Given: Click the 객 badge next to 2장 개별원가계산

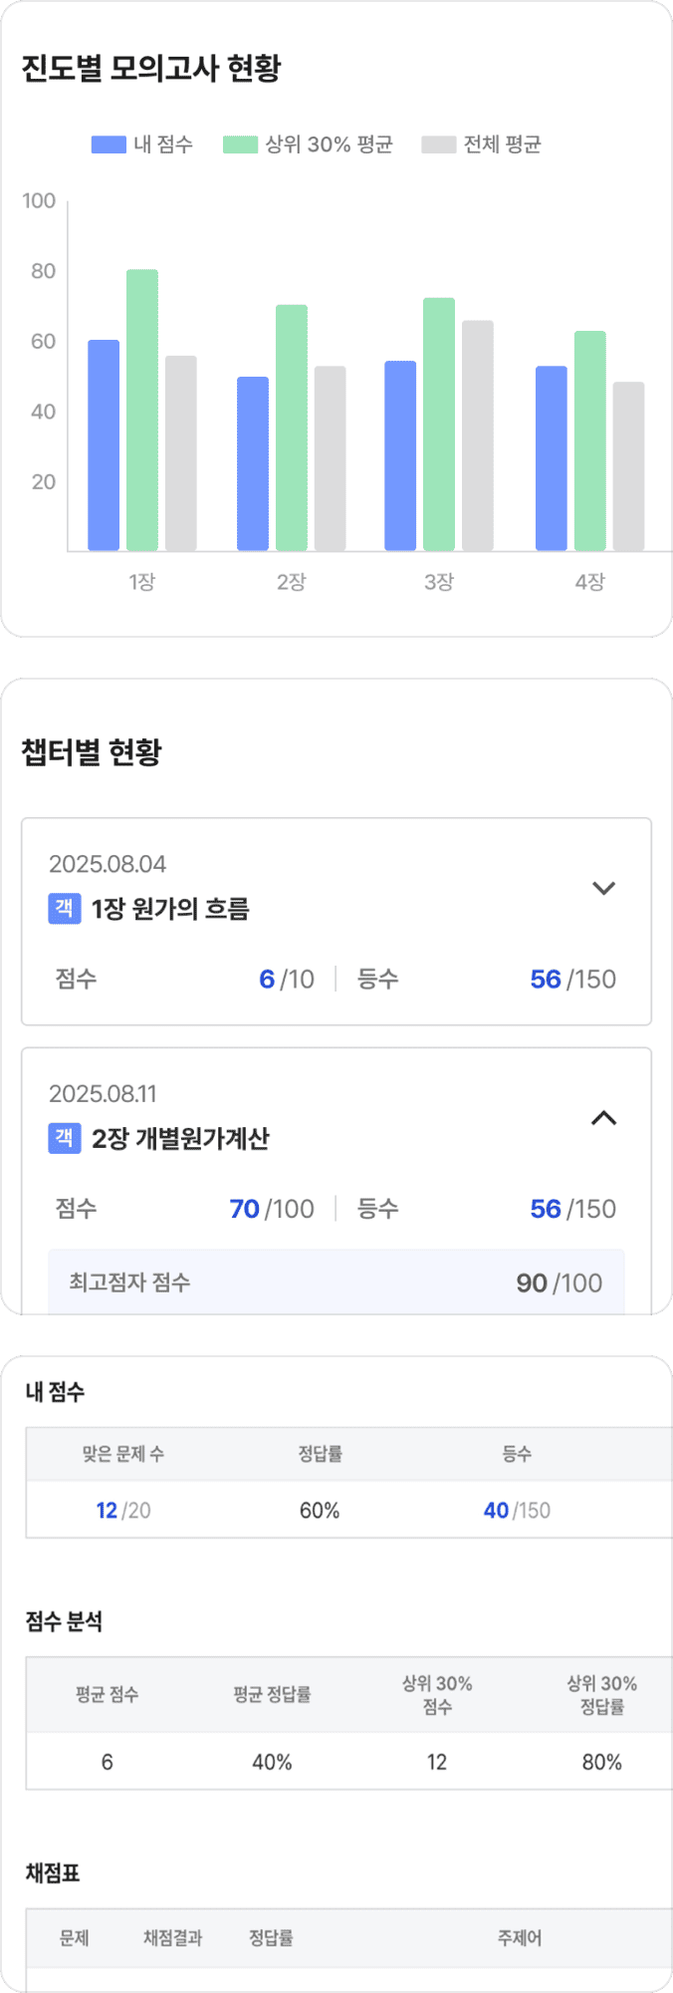Looking at the screenshot, I should coord(65,1138).
